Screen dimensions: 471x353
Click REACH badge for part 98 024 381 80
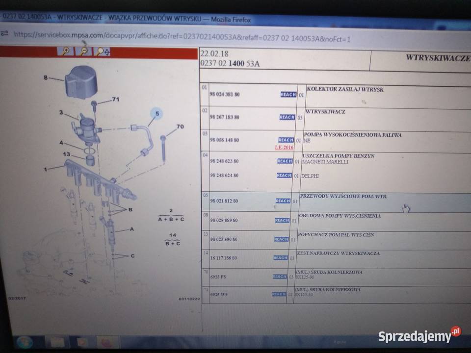pos(288,95)
